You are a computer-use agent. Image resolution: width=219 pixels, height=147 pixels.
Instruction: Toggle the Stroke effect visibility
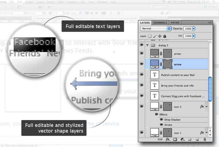(x=161, y=124)
